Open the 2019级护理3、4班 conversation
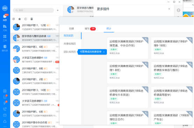 [35, 49]
